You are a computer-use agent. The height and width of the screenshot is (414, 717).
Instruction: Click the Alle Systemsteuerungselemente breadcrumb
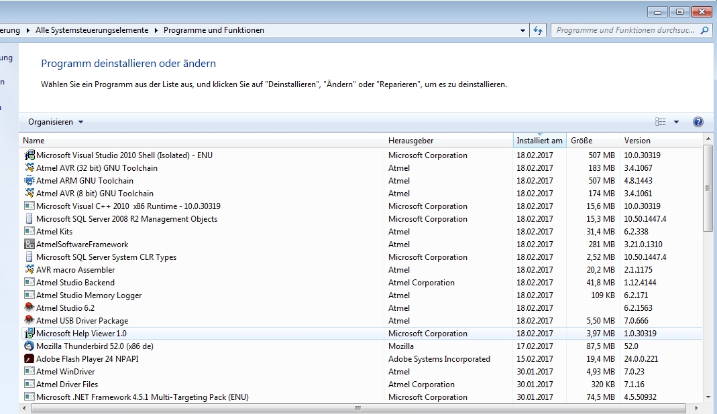(x=92, y=30)
